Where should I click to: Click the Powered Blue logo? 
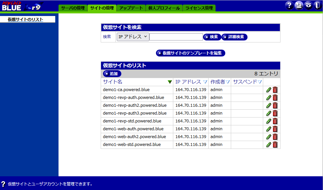pyautogui.click(x=23, y=6)
